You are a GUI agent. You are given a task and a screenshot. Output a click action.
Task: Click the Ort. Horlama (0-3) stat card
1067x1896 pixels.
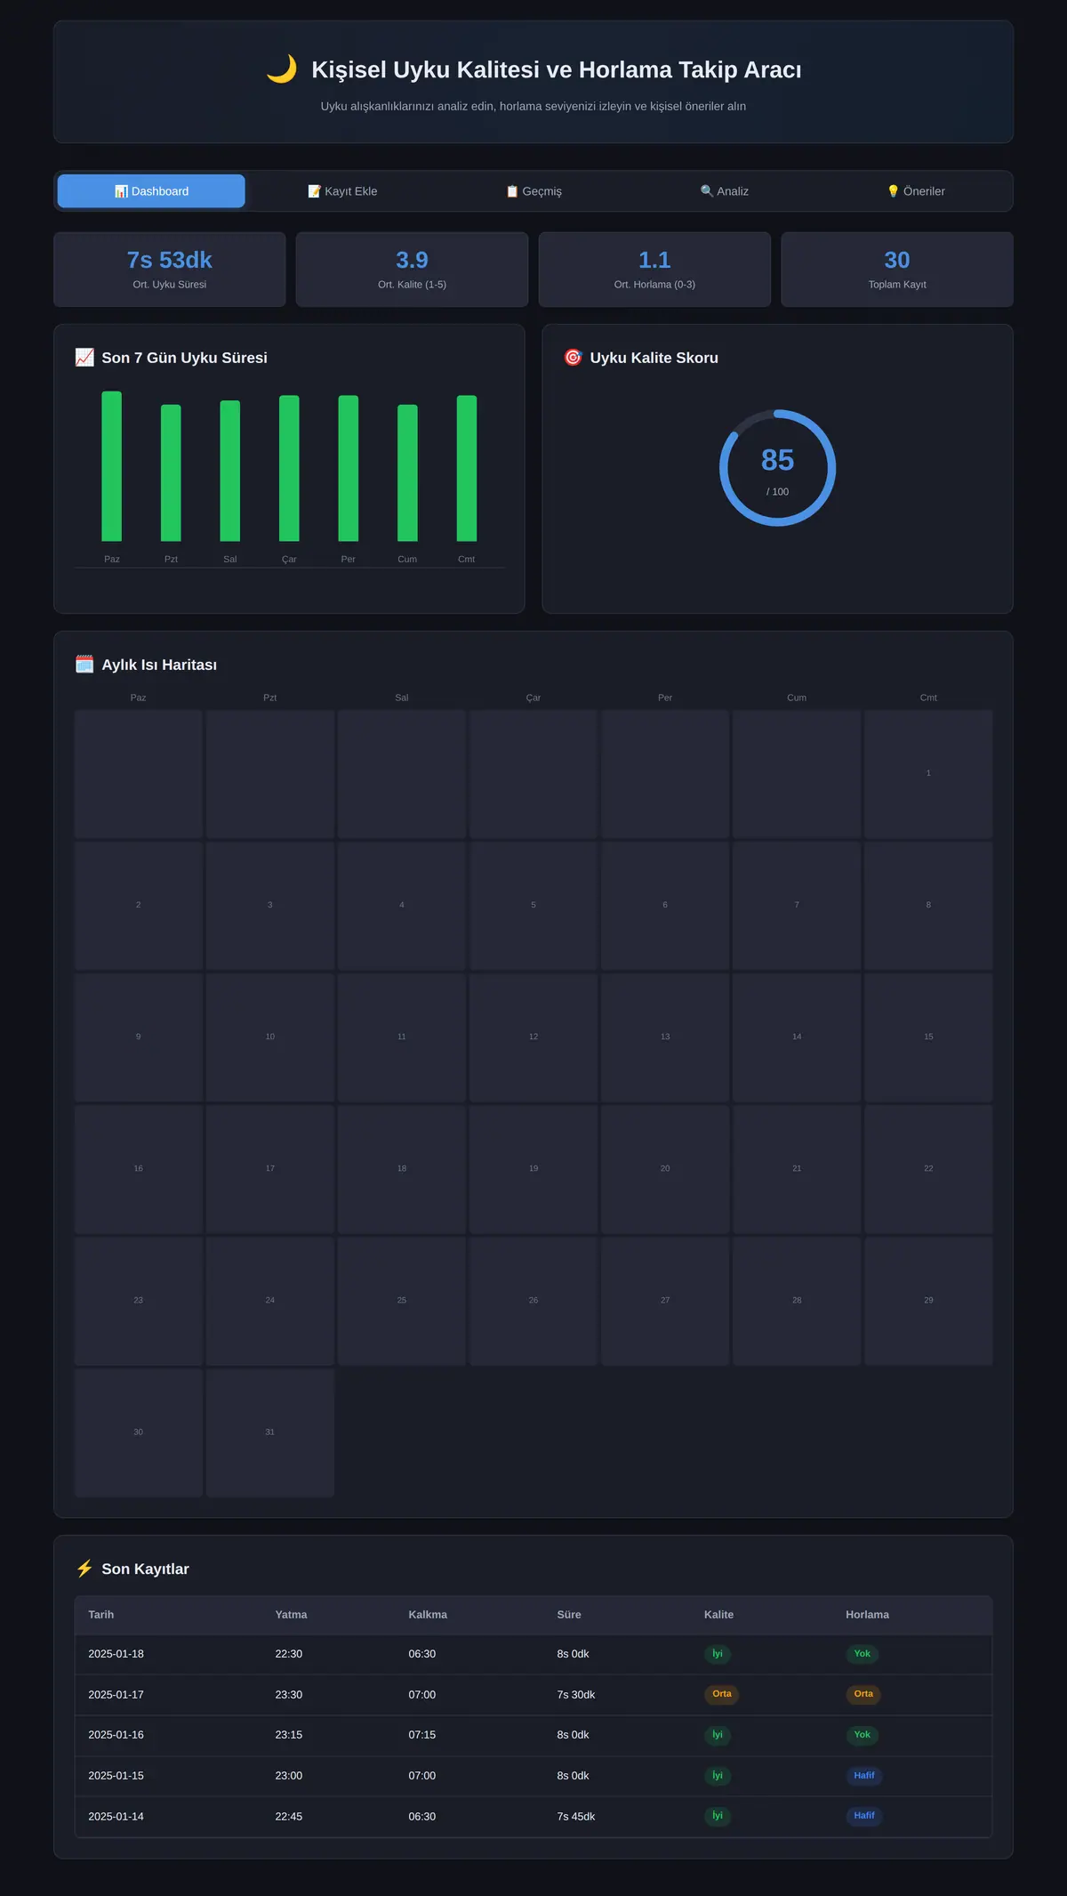click(654, 270)
